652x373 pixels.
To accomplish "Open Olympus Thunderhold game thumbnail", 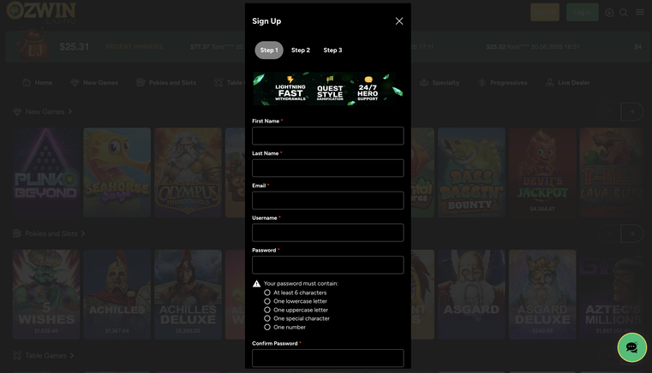I will pos(188,172).
